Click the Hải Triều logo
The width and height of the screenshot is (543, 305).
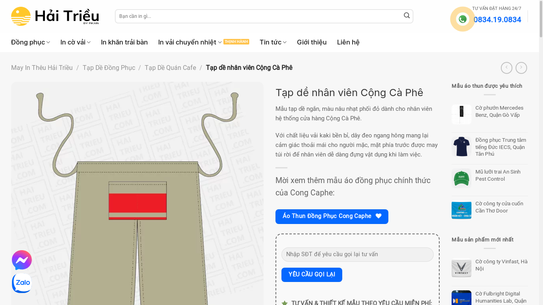(x=55, y=16)
